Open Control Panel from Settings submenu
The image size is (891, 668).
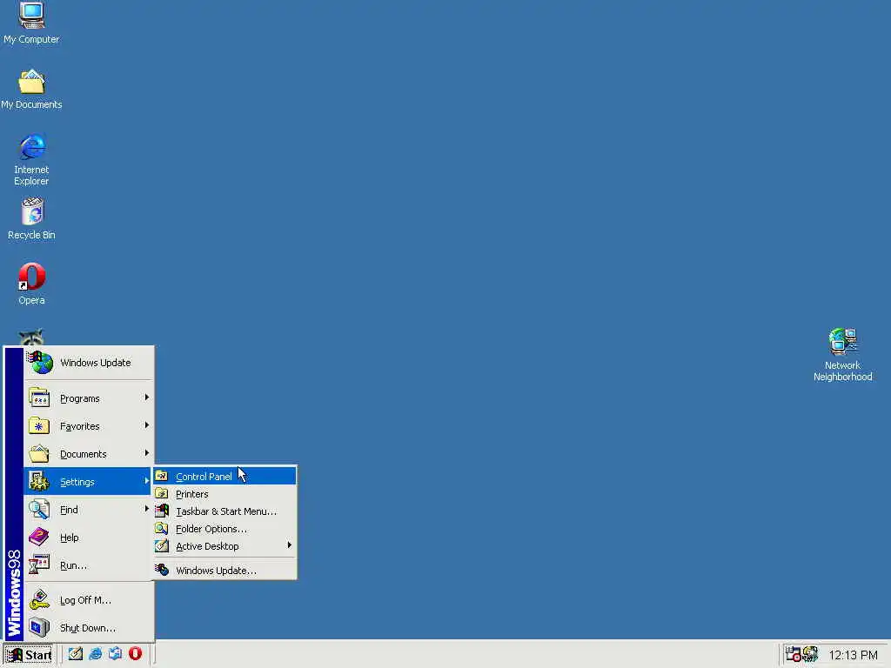click(x=224, y=476)
